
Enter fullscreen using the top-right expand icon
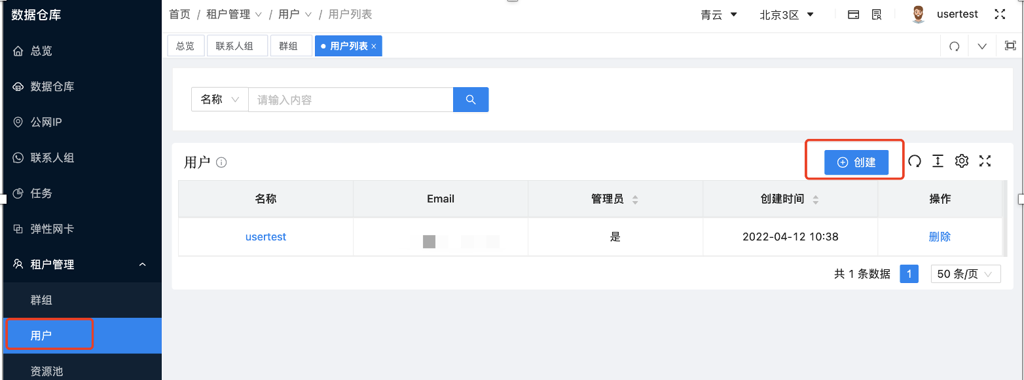1000,14
